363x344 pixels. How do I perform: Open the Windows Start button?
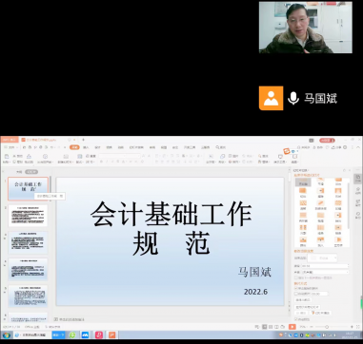(x=6, y=334)
